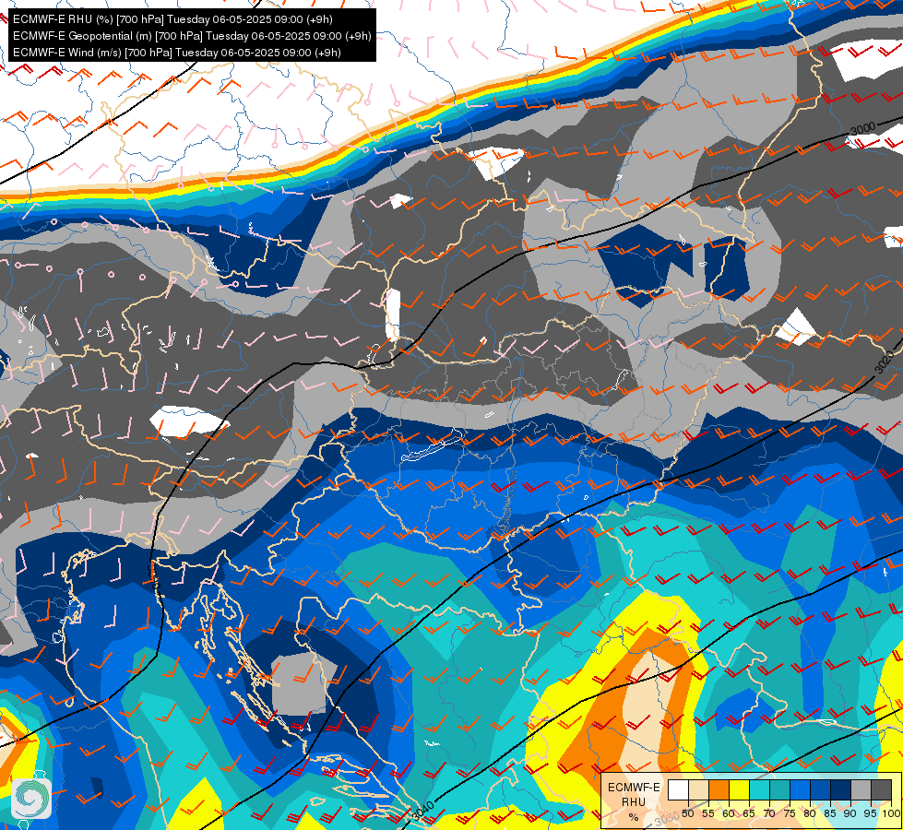Click the bright blue 75–80% legend swatch

(x=800, y=789)
